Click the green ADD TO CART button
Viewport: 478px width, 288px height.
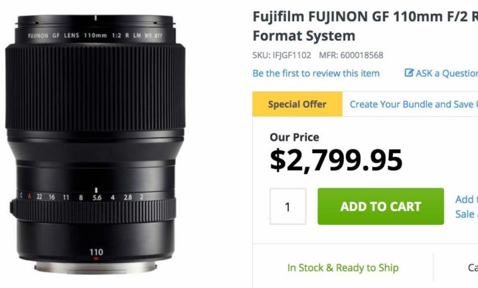[381, 206]
